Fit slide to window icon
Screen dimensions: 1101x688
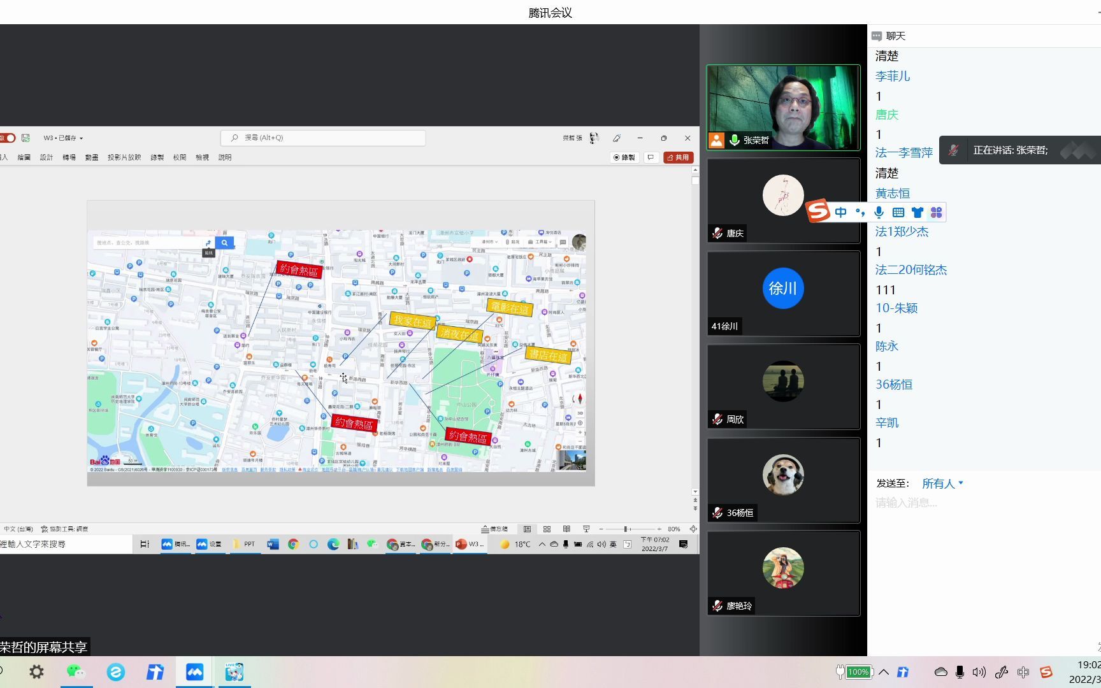[x=693, y=529]
